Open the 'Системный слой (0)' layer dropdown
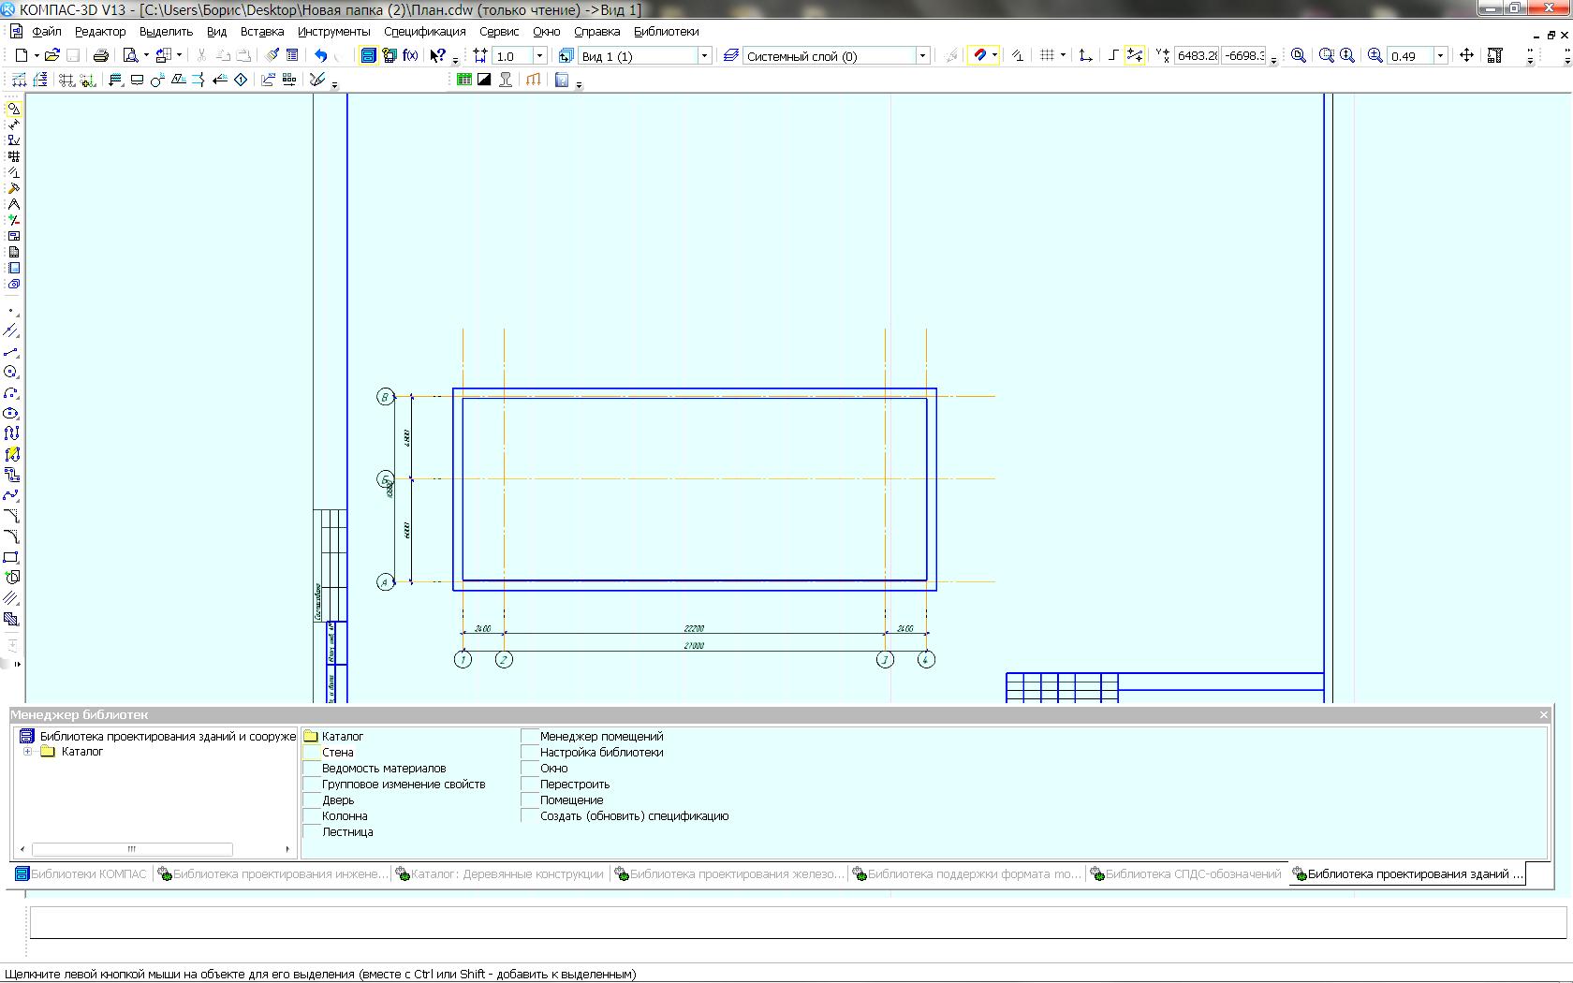The image size is (1573, 983). (x=921, y=56)
